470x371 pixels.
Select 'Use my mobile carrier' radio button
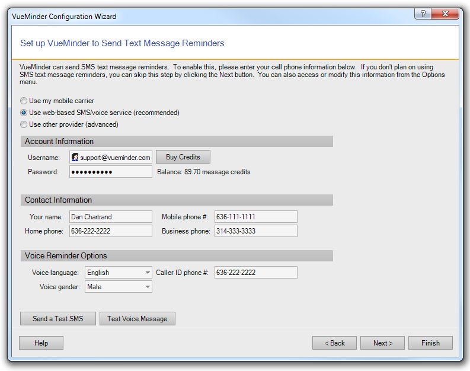(24, 101)
